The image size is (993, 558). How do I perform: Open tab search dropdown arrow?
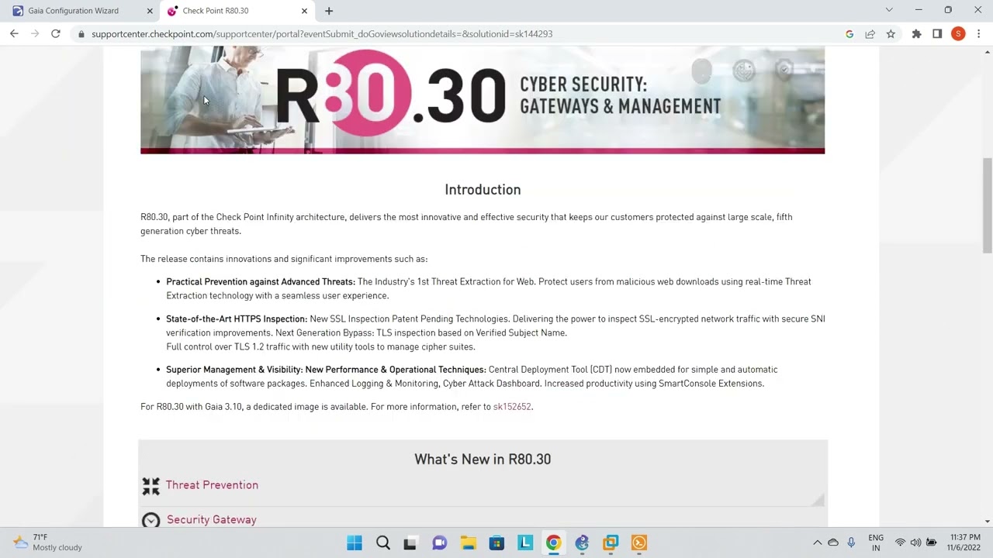[x=889, y=10]
